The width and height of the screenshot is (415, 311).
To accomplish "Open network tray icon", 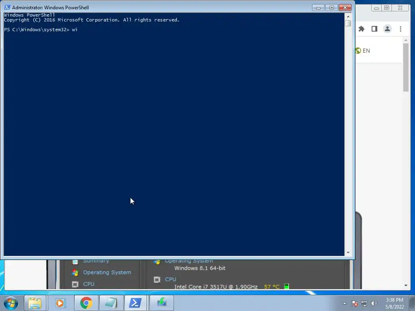I will (x=364, y=303).
